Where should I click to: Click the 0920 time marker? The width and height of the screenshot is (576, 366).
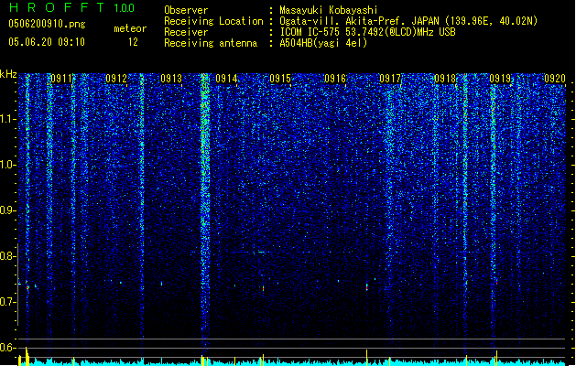tap(555, 78)
